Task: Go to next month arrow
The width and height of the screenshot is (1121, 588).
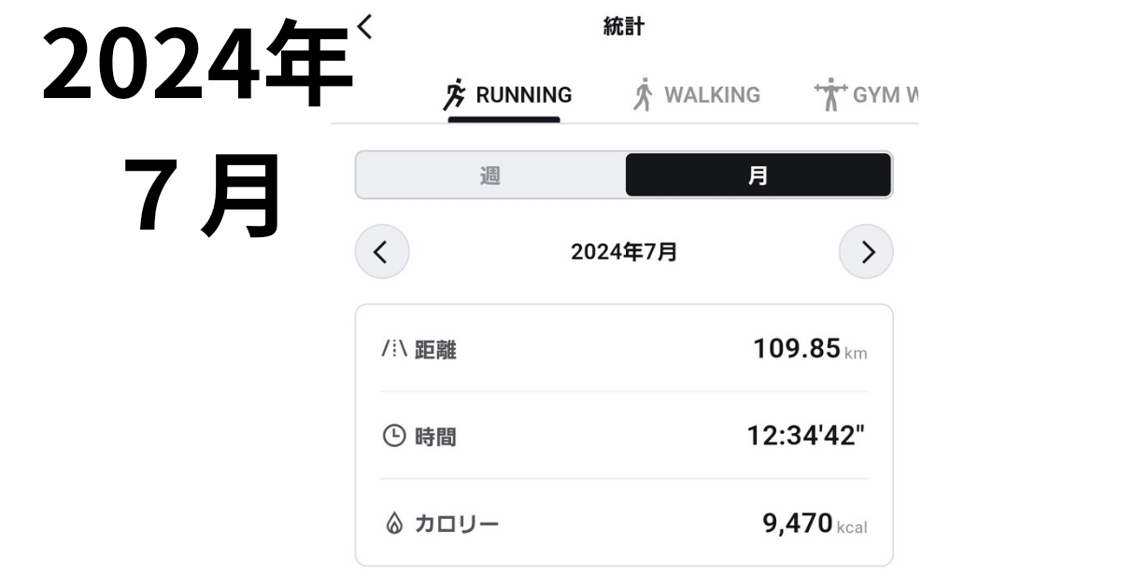Action: point(866,252)
